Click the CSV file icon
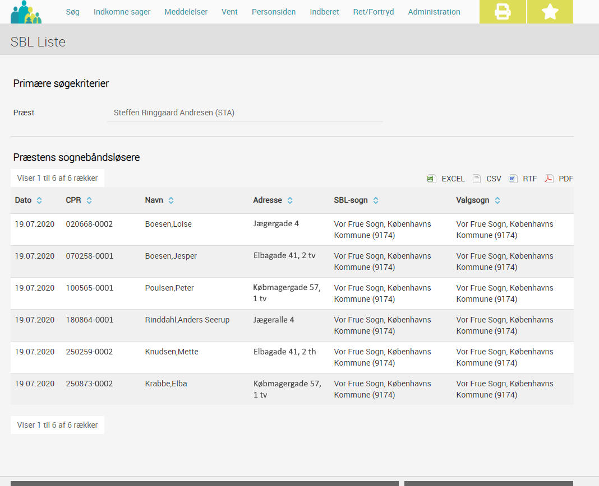The width and height of the screenshot is (599, 486). [476, 179]
